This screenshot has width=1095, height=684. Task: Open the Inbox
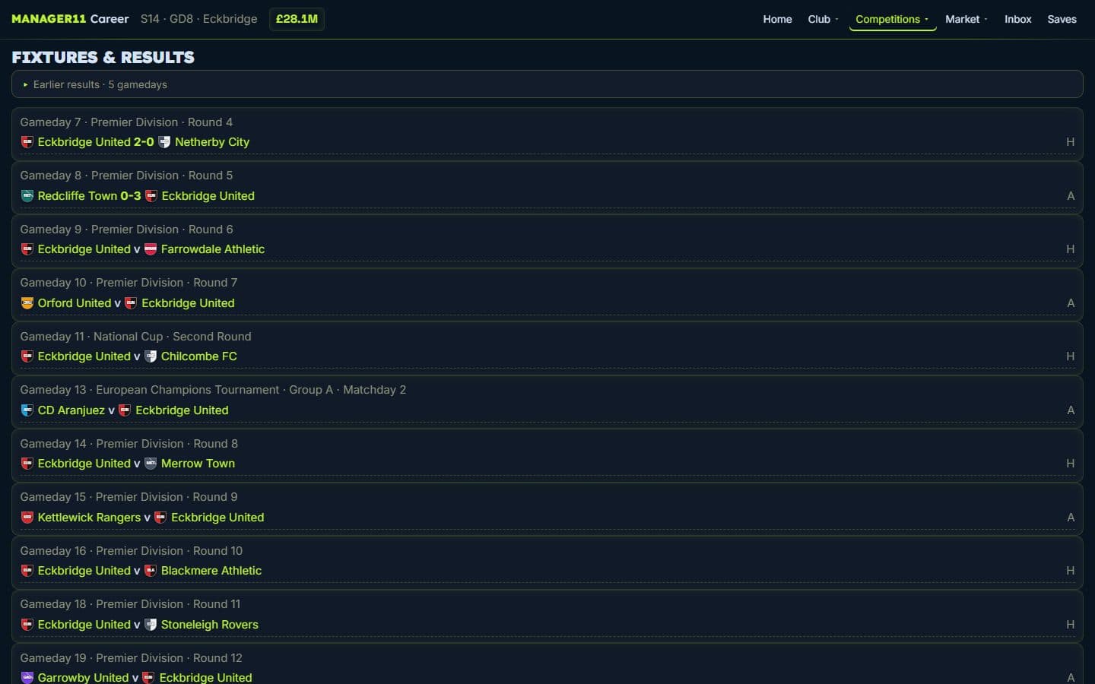(1017, 19)
